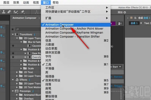Click the 添加 play arrow icon
This screenshot has height=100, width=151.
[x=125, y=12]
